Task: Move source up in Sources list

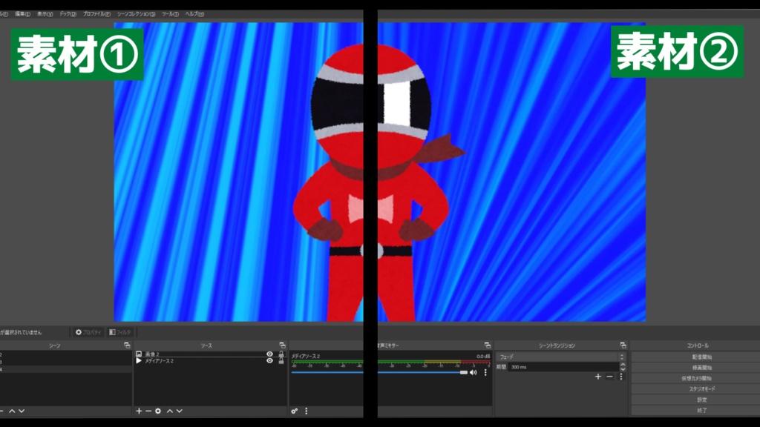Action: (x=170, y=411)
